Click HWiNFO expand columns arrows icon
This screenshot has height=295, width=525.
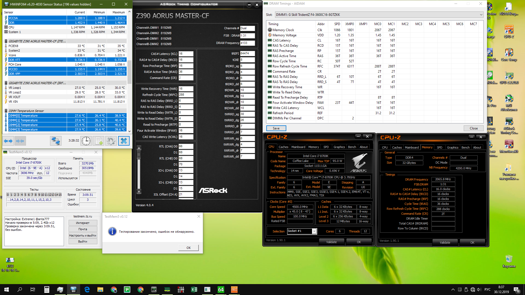pos(8,141)
